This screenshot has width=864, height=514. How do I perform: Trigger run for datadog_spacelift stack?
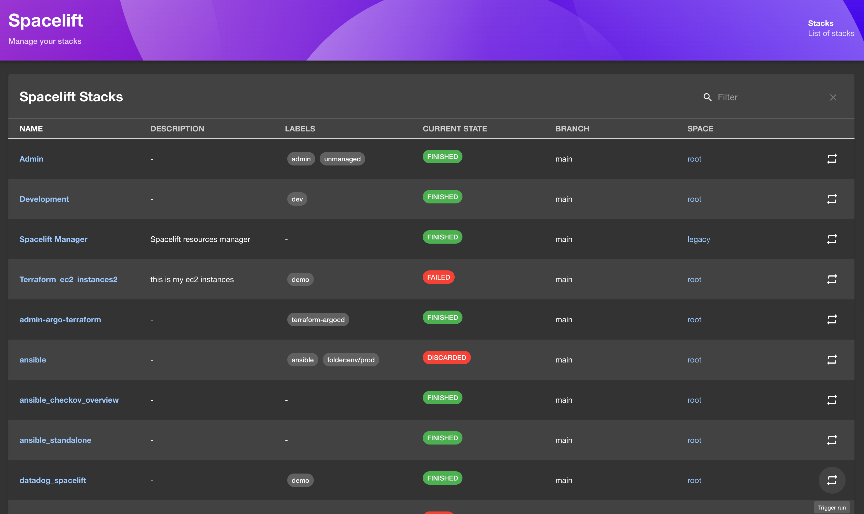(x=832, y=480)
